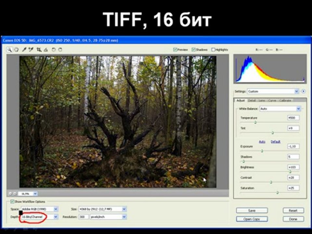Open the Curve tab
This screenshot has width=312, height=234.
click(x=272, y=100)
